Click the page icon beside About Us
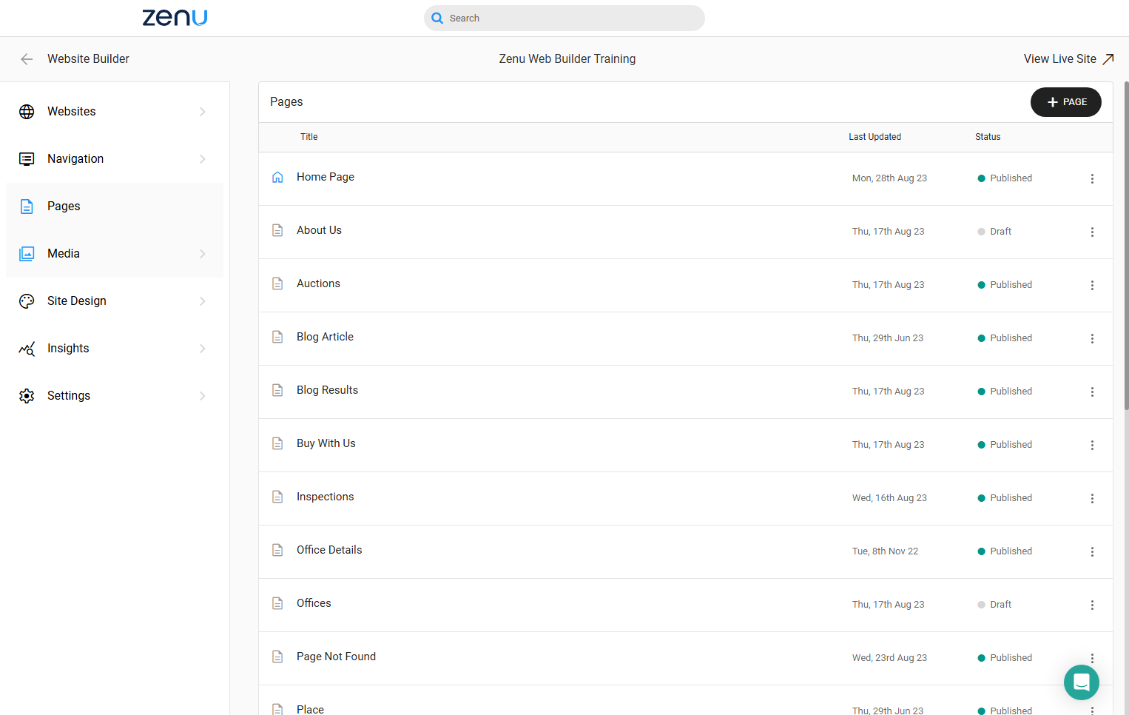 point(277,231)
